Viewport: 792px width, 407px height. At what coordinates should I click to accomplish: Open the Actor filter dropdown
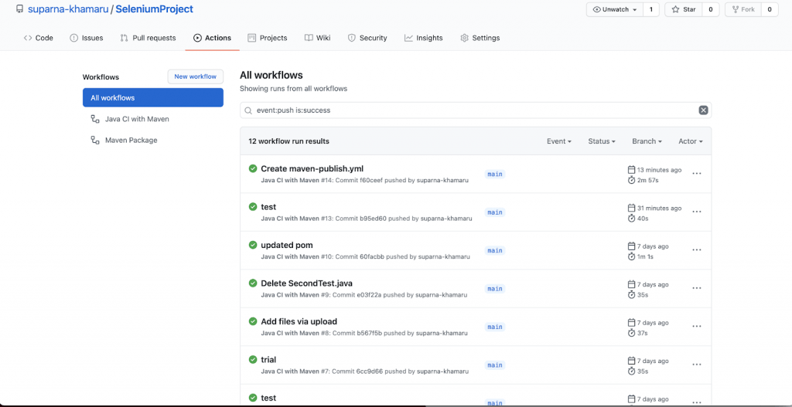(x=690, y=141)
